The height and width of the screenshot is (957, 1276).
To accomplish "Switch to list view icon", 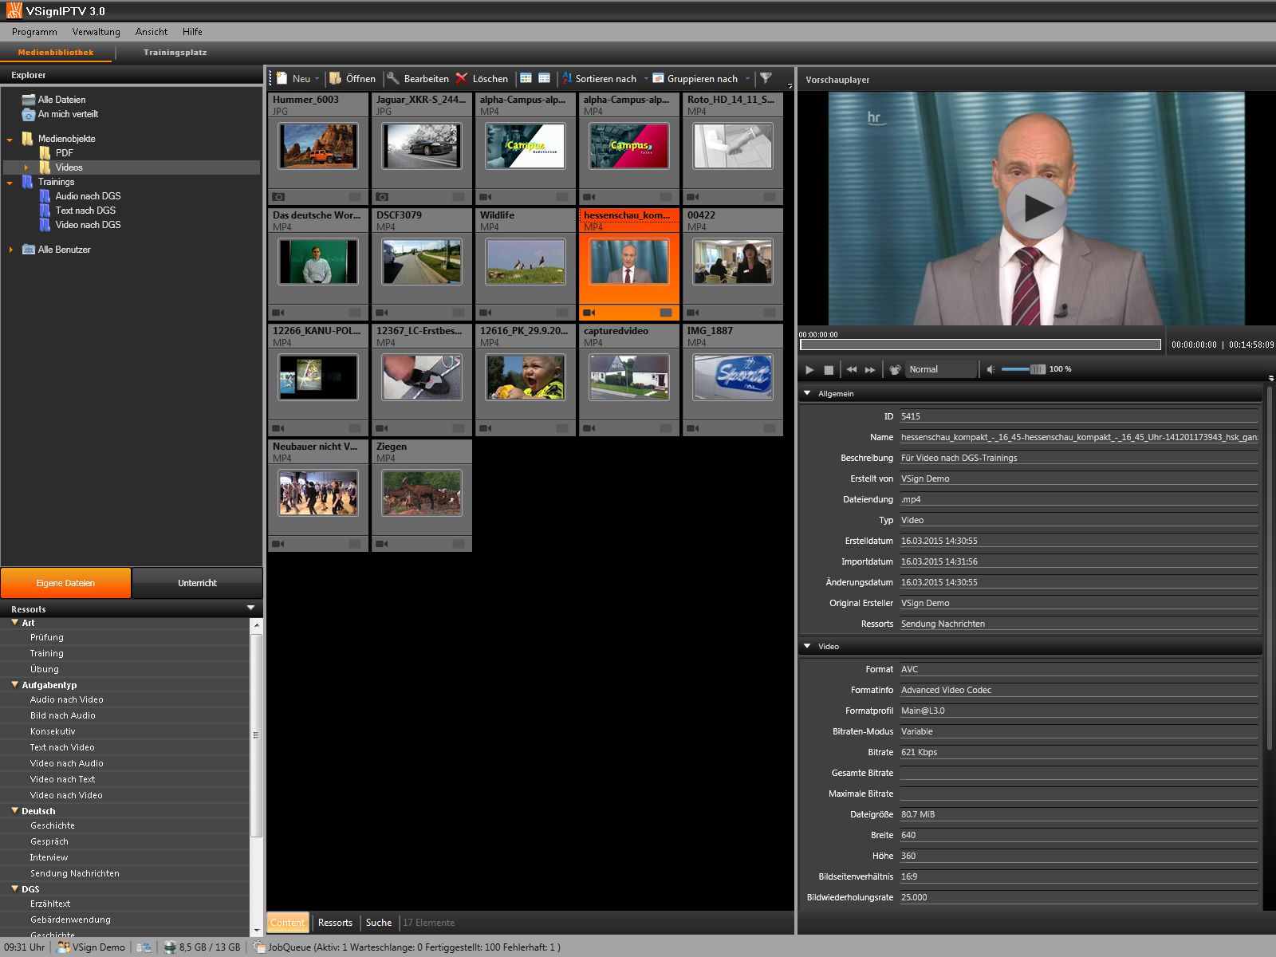I will coord(545,78).
